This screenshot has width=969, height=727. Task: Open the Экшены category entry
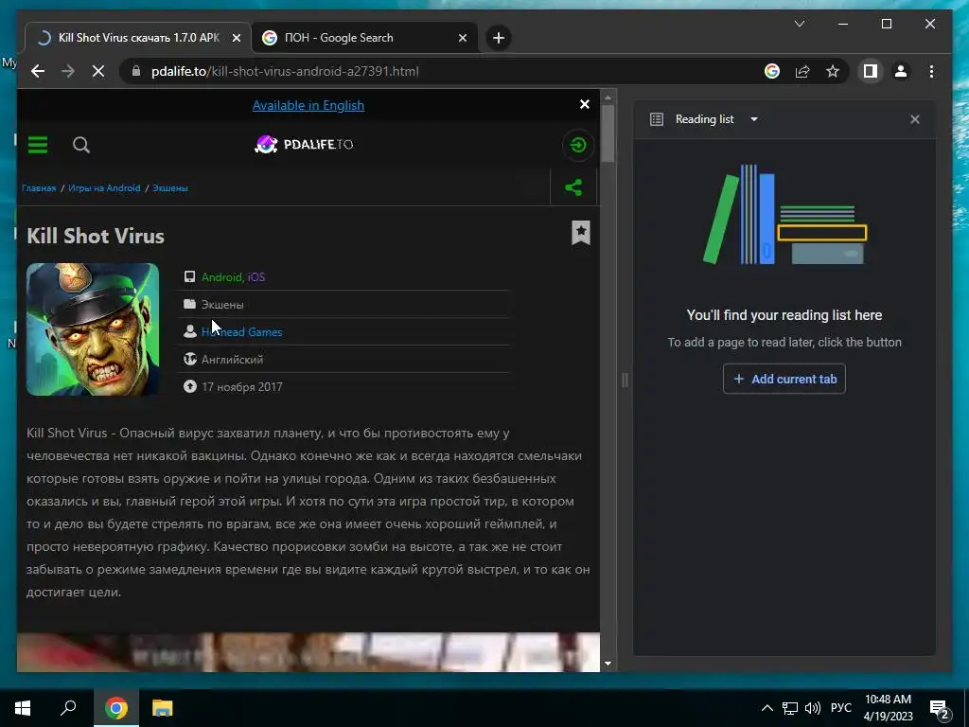222,305
